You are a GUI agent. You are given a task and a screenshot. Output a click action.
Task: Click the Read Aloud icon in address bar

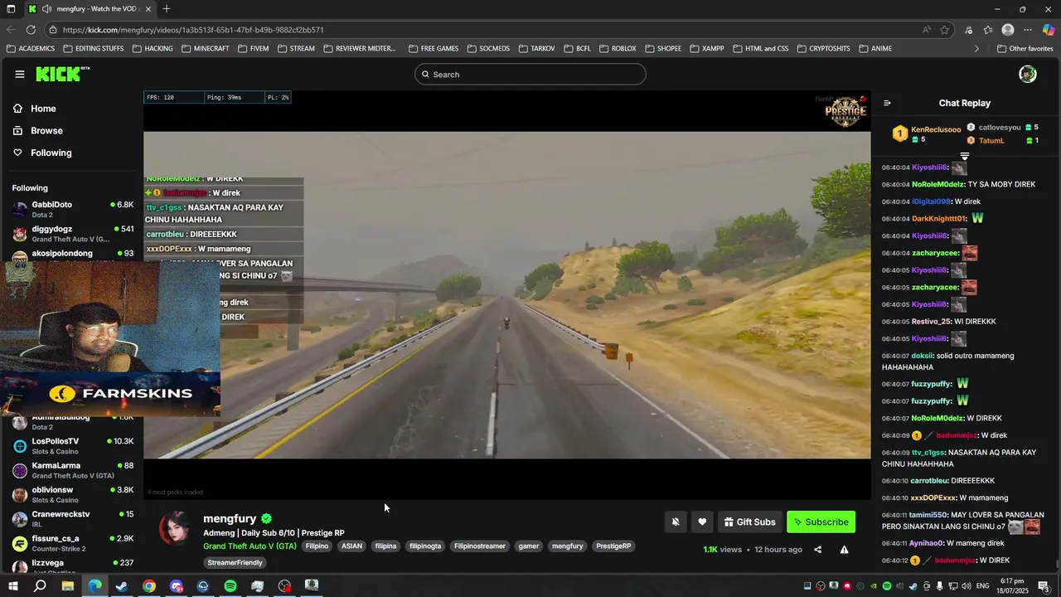(926, 30)
